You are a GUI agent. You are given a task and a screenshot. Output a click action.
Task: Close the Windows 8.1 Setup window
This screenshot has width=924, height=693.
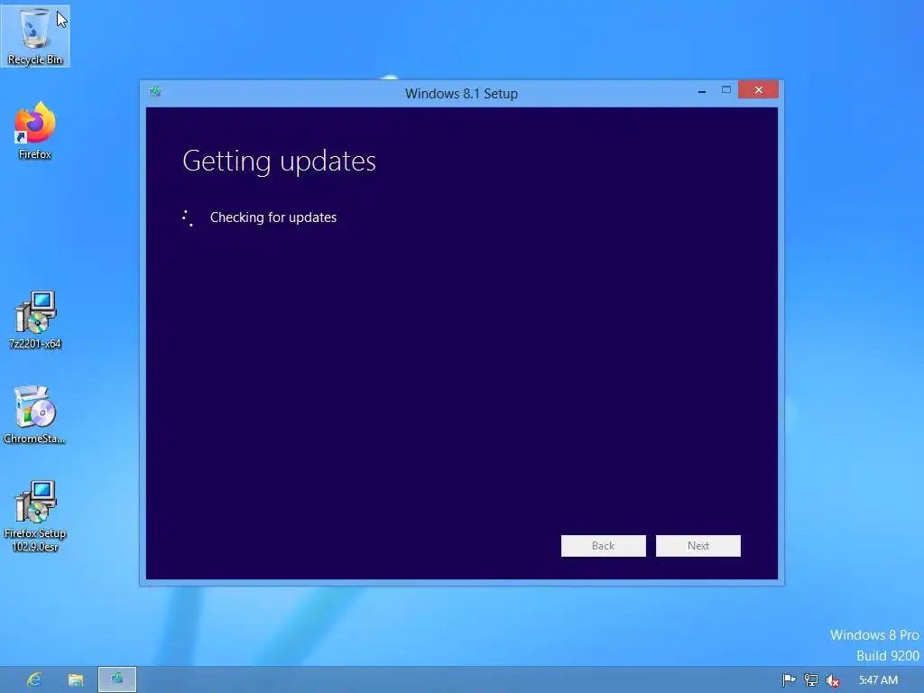(758, 89)
